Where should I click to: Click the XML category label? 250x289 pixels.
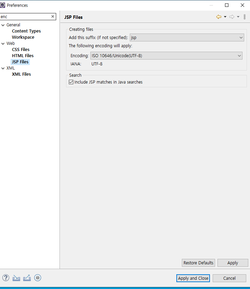pos(11,68)
